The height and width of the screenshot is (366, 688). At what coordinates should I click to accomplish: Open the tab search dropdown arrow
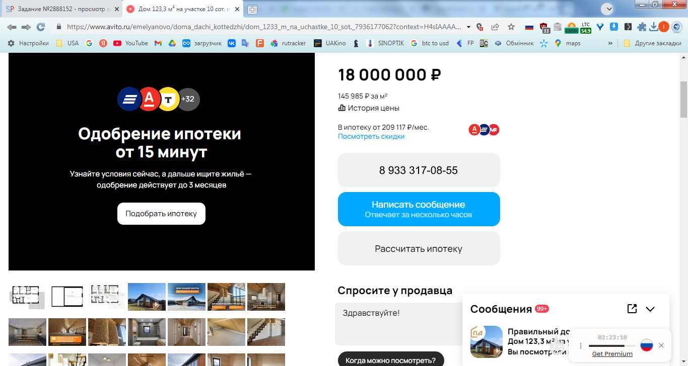[x=608, y=9]
